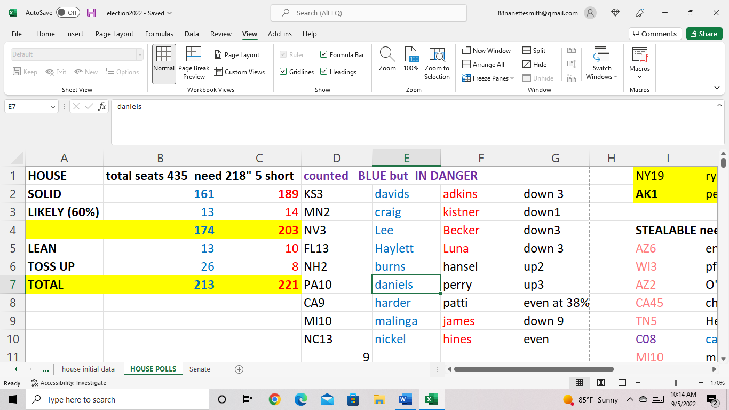
Task: Click the zoom slider in status bar
Action: click(x=676, y=383)
